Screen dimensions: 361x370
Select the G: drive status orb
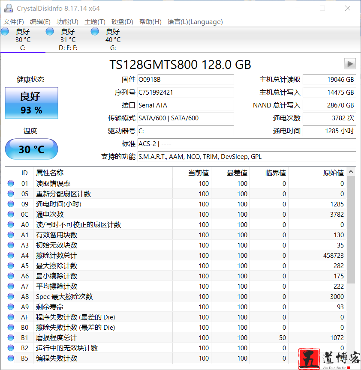95,31
